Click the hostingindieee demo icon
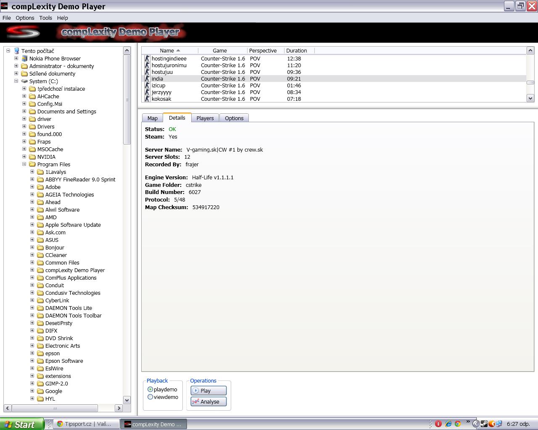The width and height of the screenshot is (538, 430). point(147,58)
